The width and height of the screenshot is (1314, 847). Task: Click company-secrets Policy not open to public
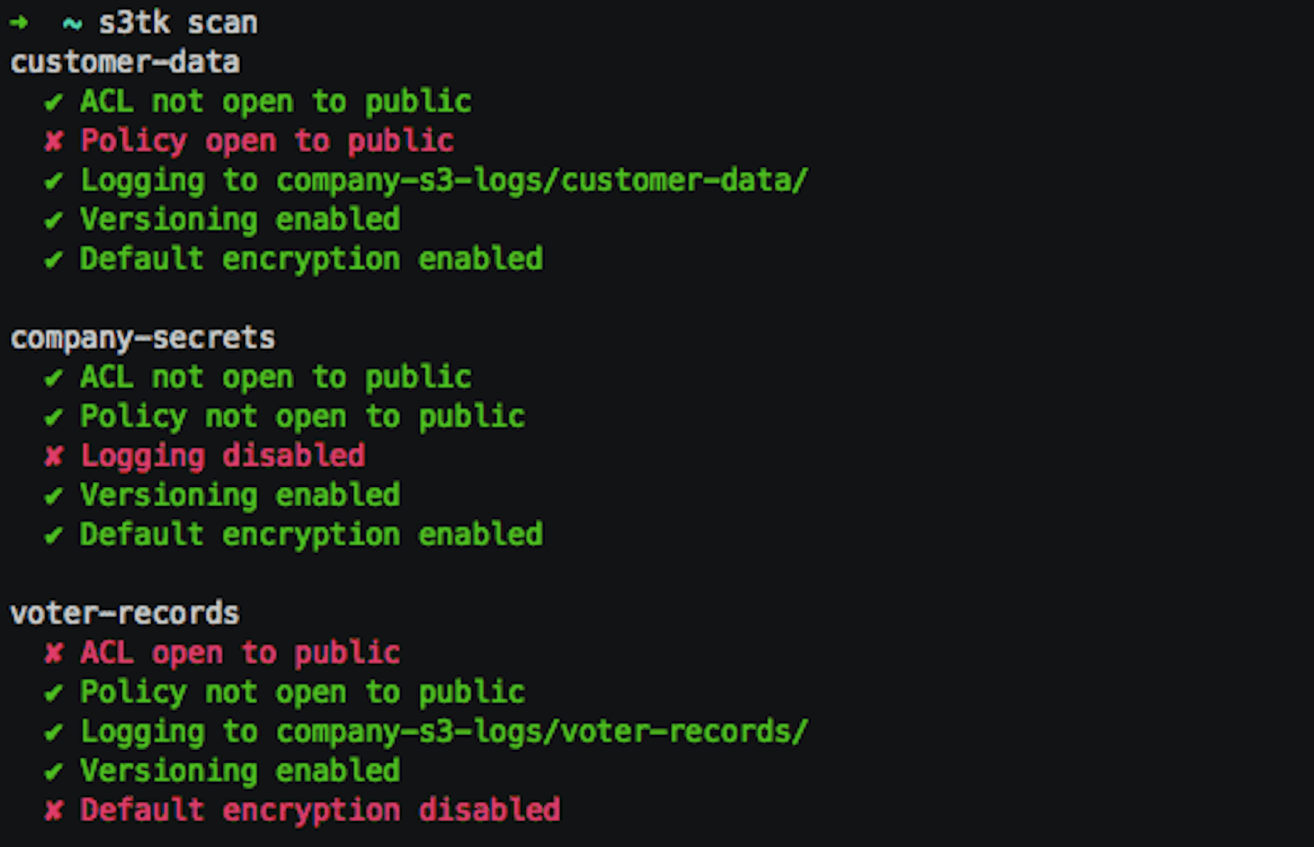tap(303, 417)
